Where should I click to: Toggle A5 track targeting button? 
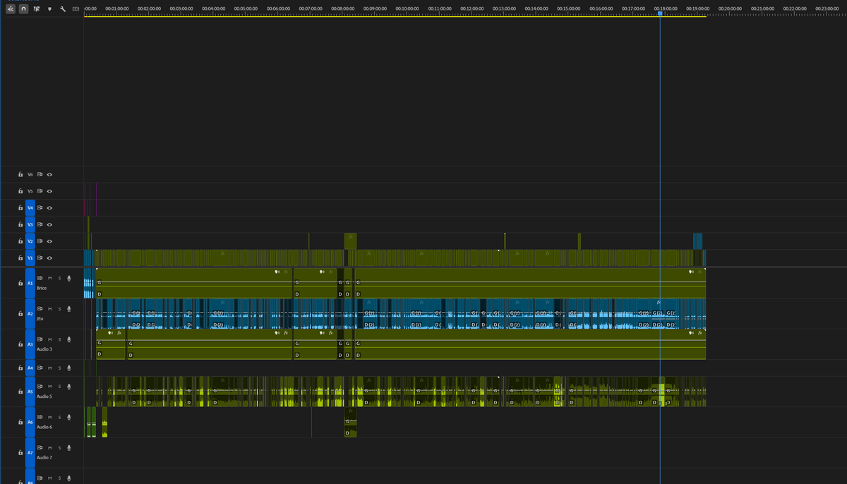click(x=30, y=392)
